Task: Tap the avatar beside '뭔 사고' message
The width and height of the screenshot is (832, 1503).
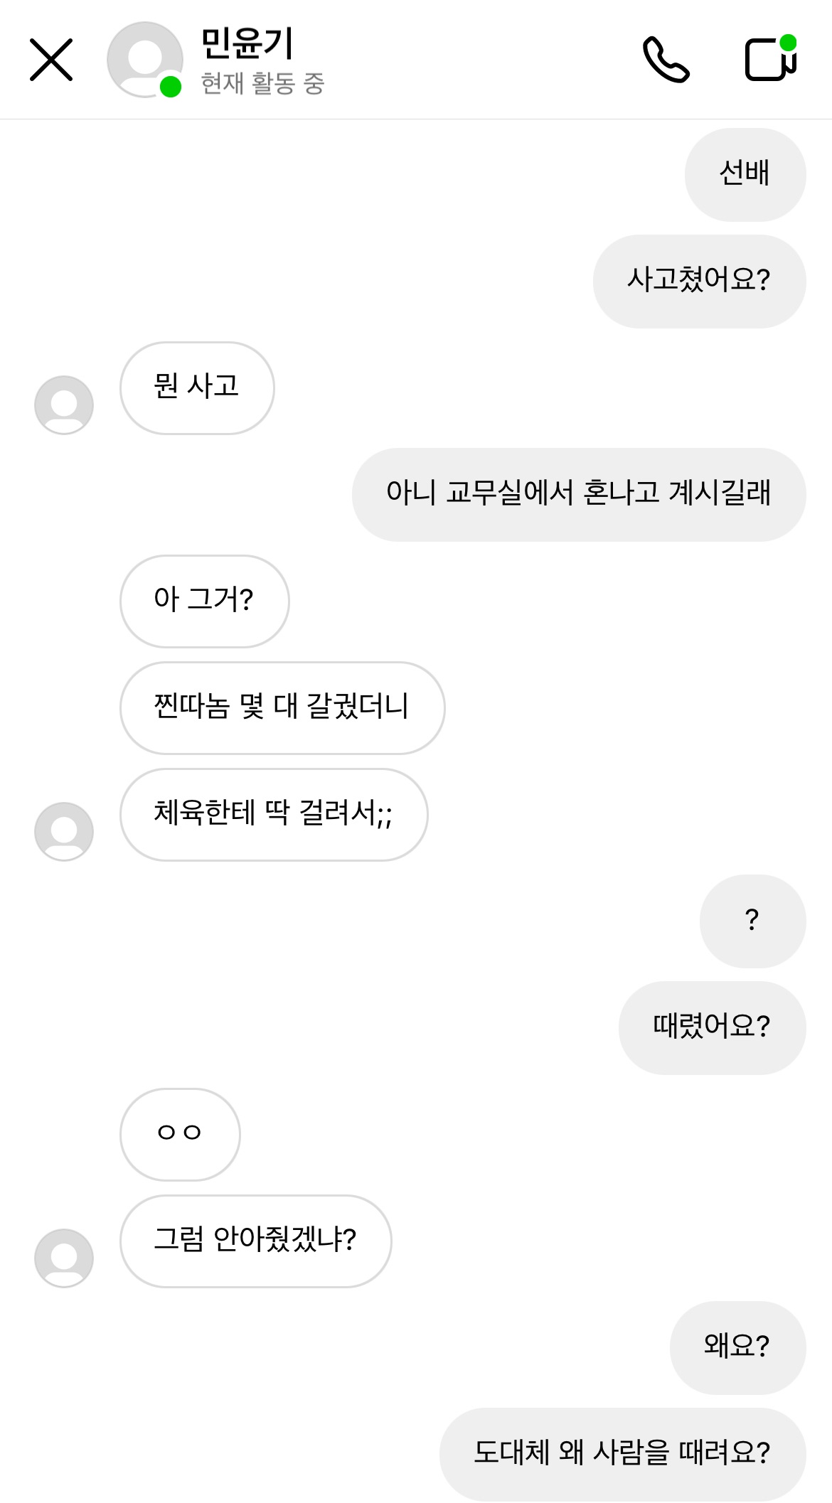Action: [x=64, y=405]
